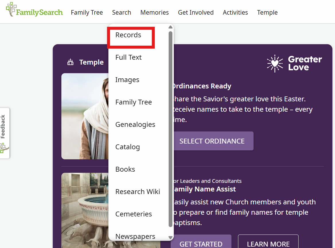Click the Temple card heading text

tap(91, 62)
